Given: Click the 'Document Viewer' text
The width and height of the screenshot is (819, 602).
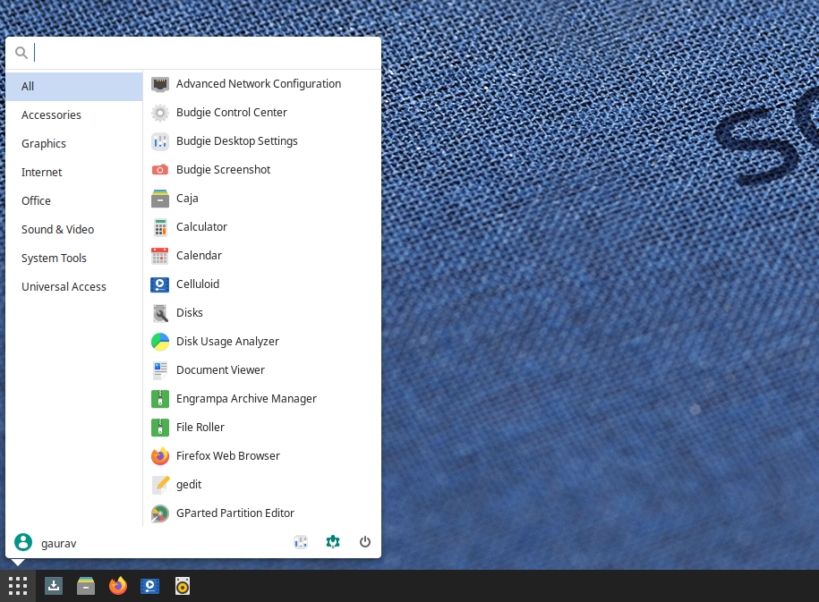Looking at the screenshot, I should tap(220, 370).
